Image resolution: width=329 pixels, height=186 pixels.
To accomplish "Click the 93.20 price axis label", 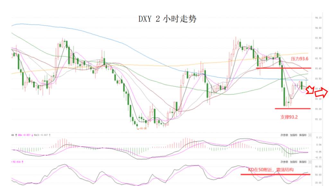I will 318,109.
